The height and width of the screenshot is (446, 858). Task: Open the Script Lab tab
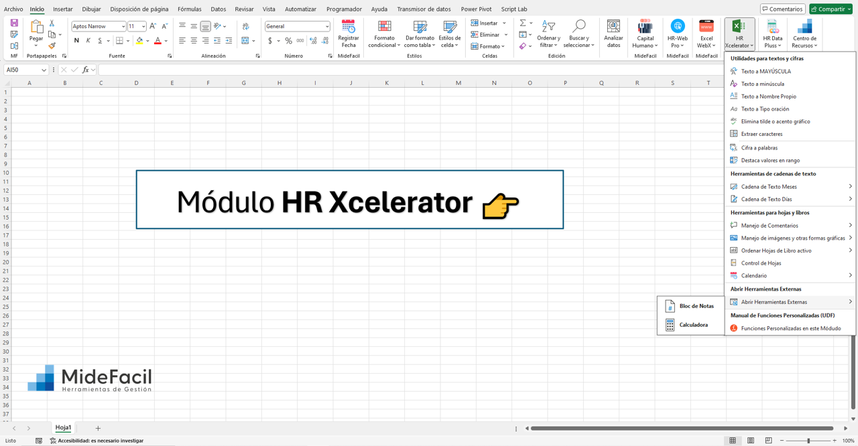click(x=514, y=9)
